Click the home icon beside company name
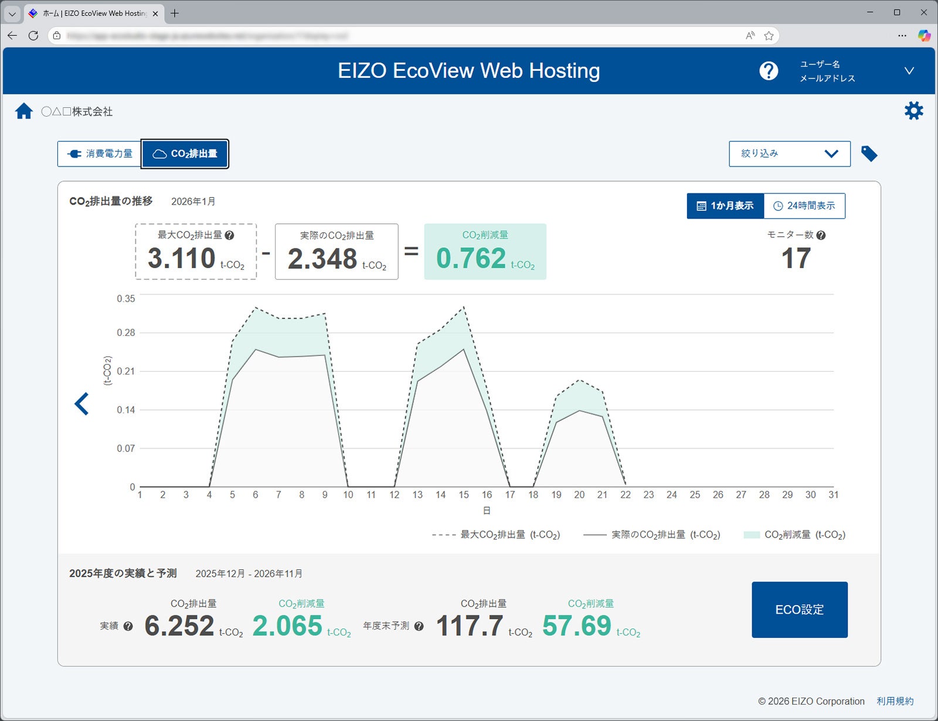Screen dimensions: 938x721 point(24,111)
